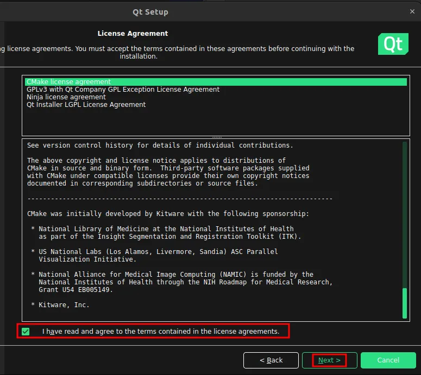Click the Next button
Screen dimensions: 421x375
pos(329,360)
